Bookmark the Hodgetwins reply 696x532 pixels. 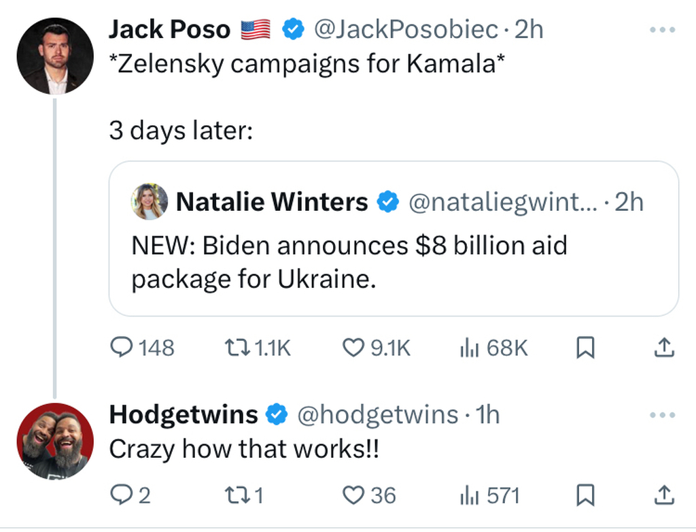point(585,495)
